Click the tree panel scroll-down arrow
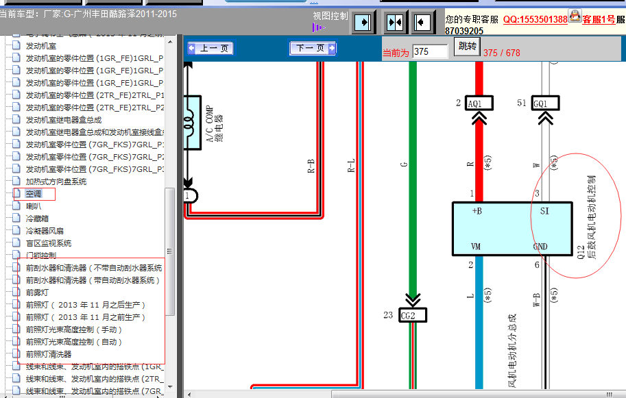 170,387
